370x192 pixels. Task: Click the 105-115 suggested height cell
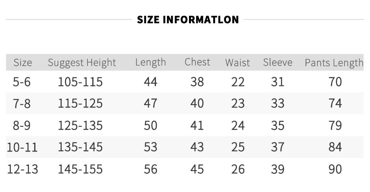point(80,82)
